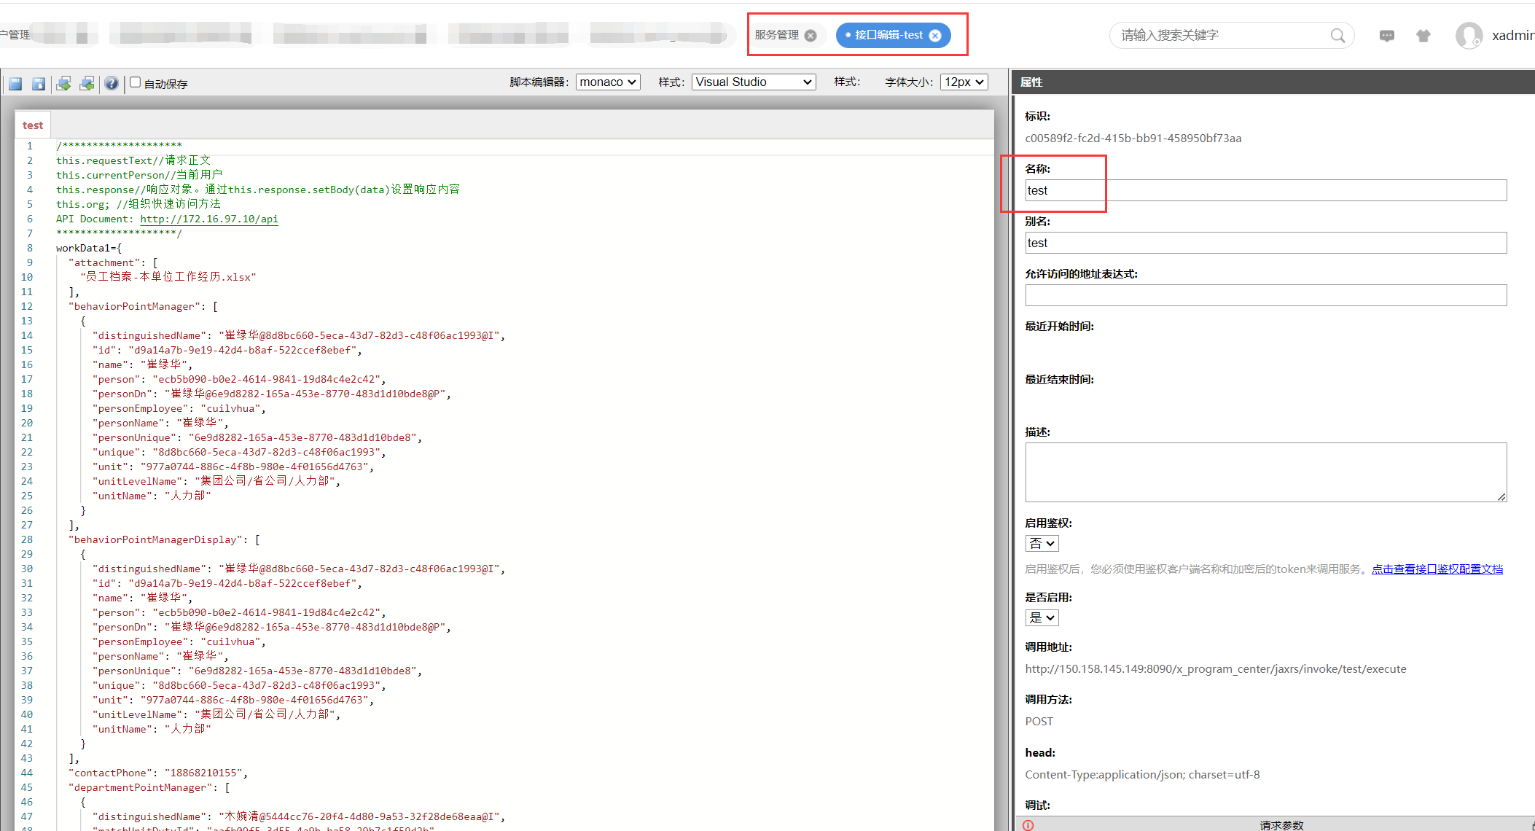Close the 接口编辑-test tab

[935, 35]
